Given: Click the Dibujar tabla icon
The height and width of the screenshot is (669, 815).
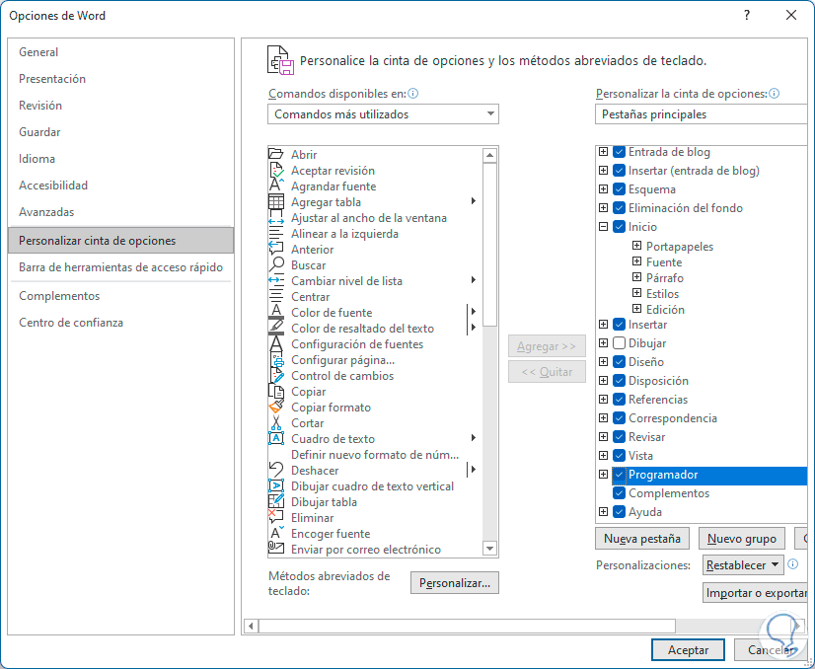Looking at the screenshot, I should pyautogui.click(x=276, y=501).
